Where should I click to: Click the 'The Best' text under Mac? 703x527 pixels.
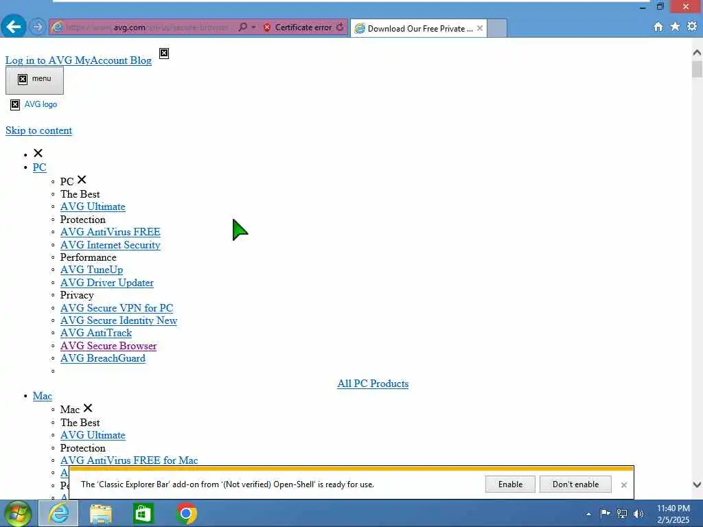click(x=80, y=423)
